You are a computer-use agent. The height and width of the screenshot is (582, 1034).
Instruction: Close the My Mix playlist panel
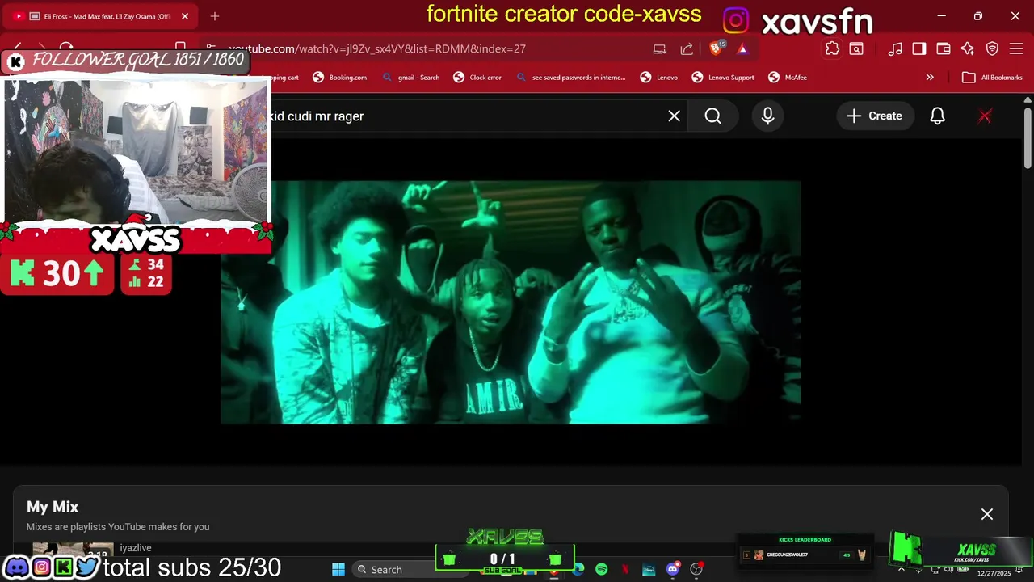987,514
